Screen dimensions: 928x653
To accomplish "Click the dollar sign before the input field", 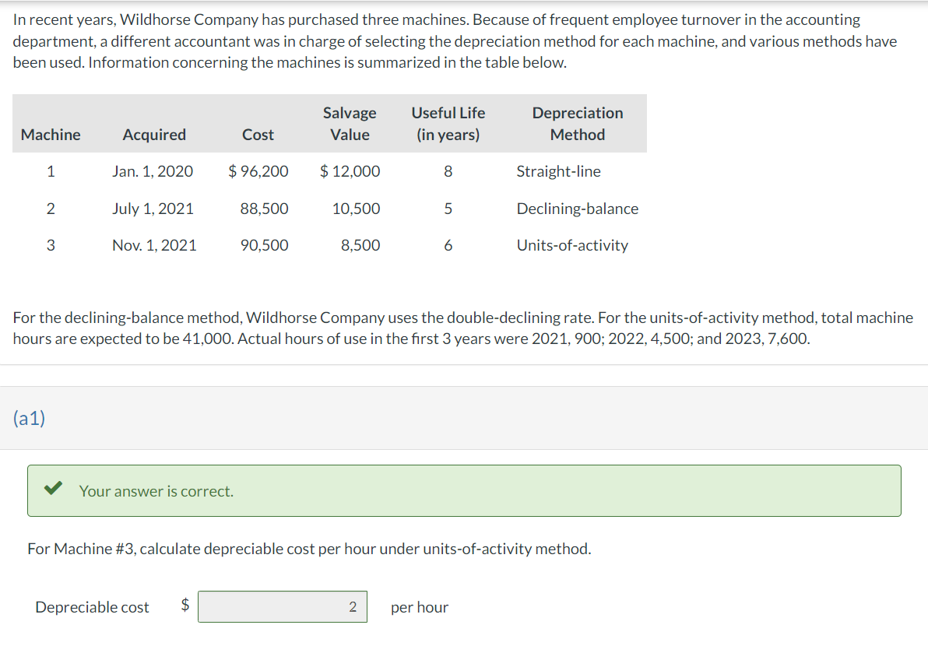I will [x=185, y=605].
